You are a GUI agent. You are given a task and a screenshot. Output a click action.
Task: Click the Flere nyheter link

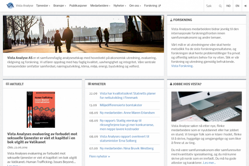(x=100, y=156)
